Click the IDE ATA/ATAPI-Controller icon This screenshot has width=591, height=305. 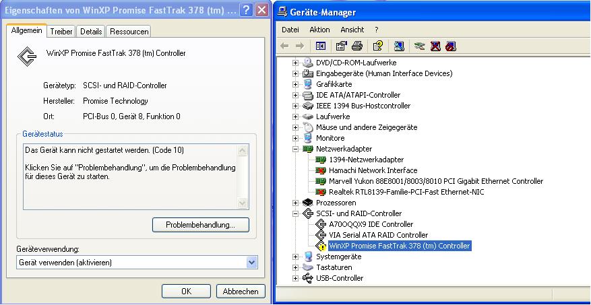(x=308, y=95)
